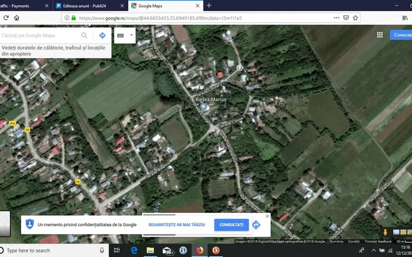
Task: Close the Editeaza anunt - Publi24 tab
Action: tap(122, 6)
